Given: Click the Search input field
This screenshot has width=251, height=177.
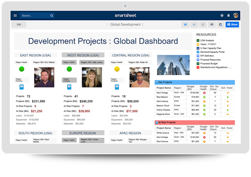Looking at the screenshot, I should 36,15.
